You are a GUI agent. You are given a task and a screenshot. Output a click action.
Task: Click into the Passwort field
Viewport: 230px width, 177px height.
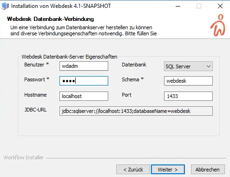(84, 81)
